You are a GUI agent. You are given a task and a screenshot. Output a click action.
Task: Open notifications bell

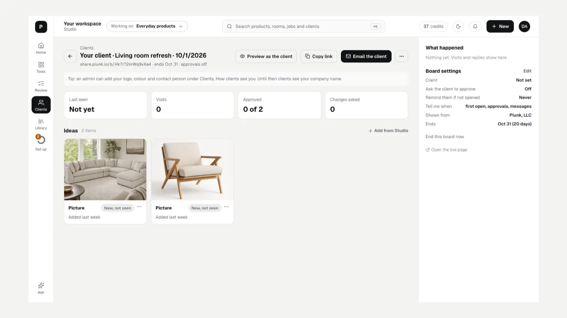click(x=475, y=26)
